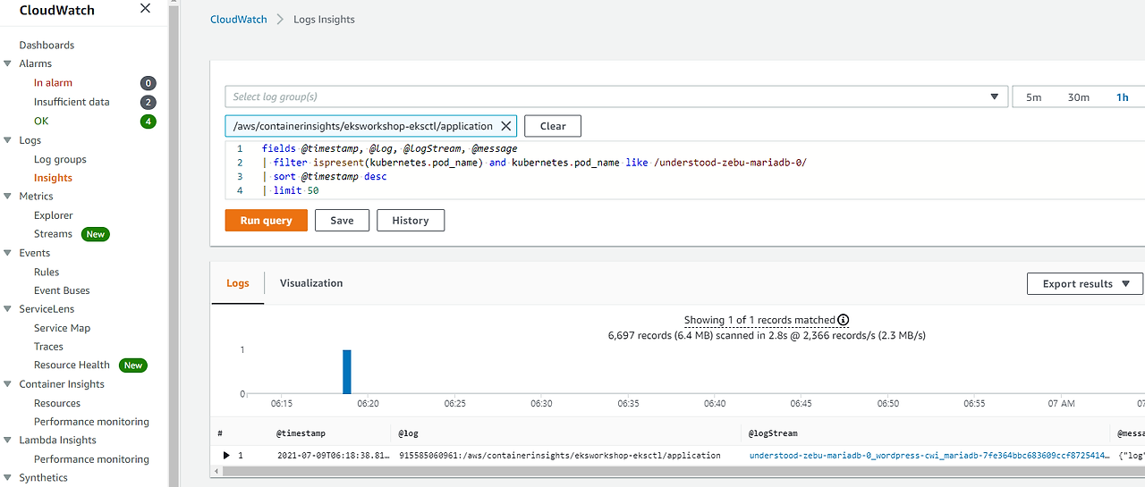Click the blue histogram bar
This screenshot has width=1145, height=487.
pos(347,372)
